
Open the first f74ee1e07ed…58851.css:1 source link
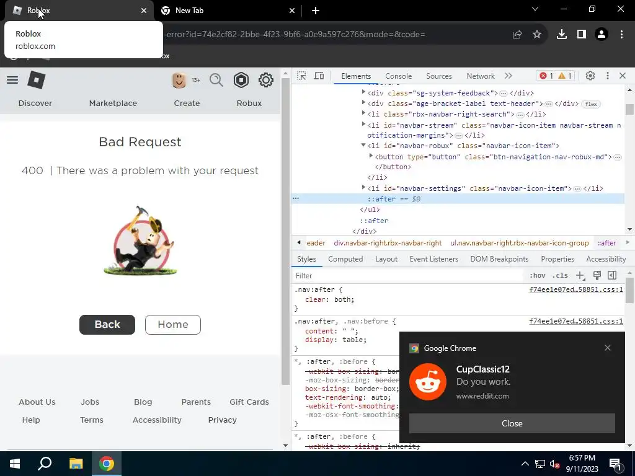coord(576,289)
